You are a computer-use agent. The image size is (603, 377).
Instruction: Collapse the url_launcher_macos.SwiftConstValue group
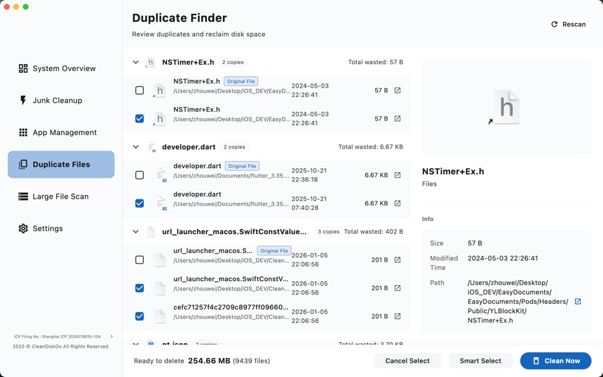pos(135,231)
